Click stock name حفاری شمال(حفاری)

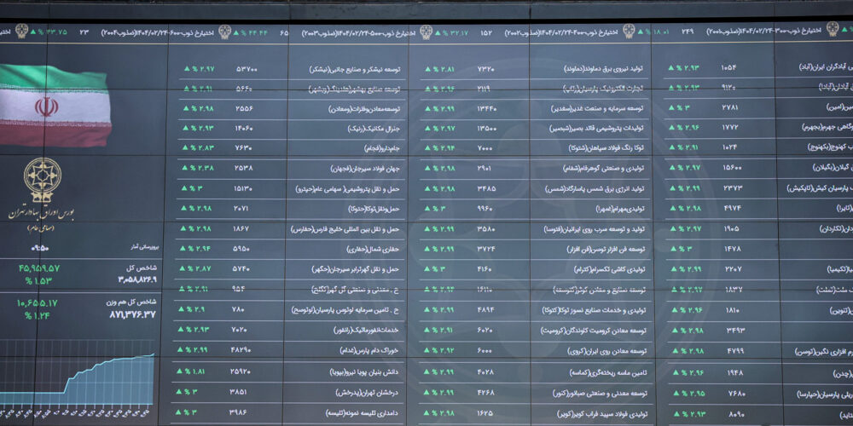[373, 249]
